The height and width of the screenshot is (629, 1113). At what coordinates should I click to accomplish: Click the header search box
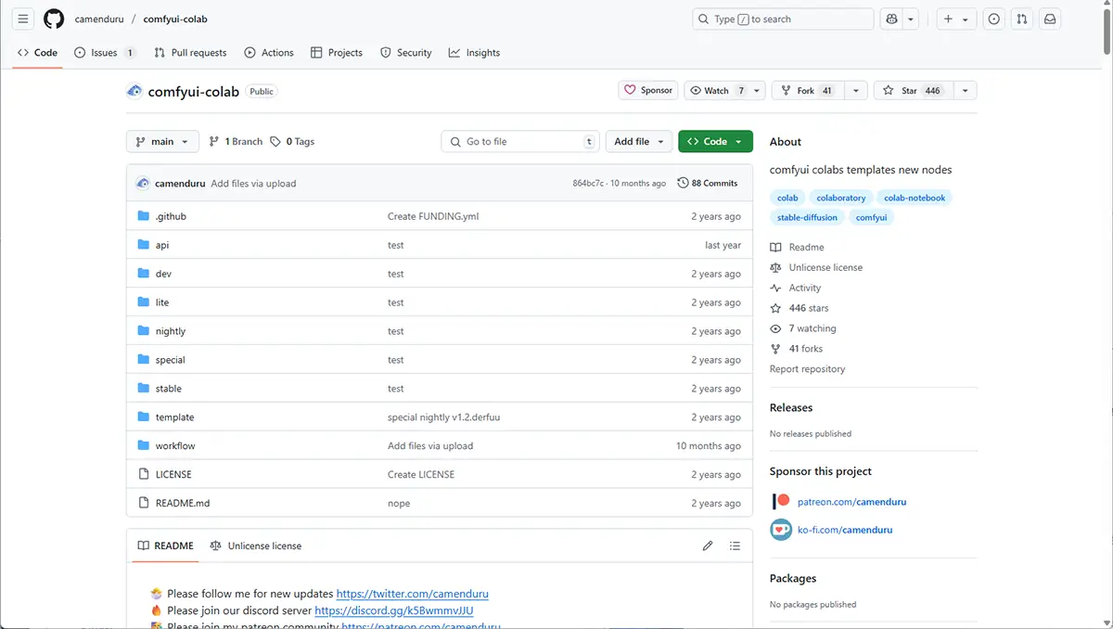[783, 19]
